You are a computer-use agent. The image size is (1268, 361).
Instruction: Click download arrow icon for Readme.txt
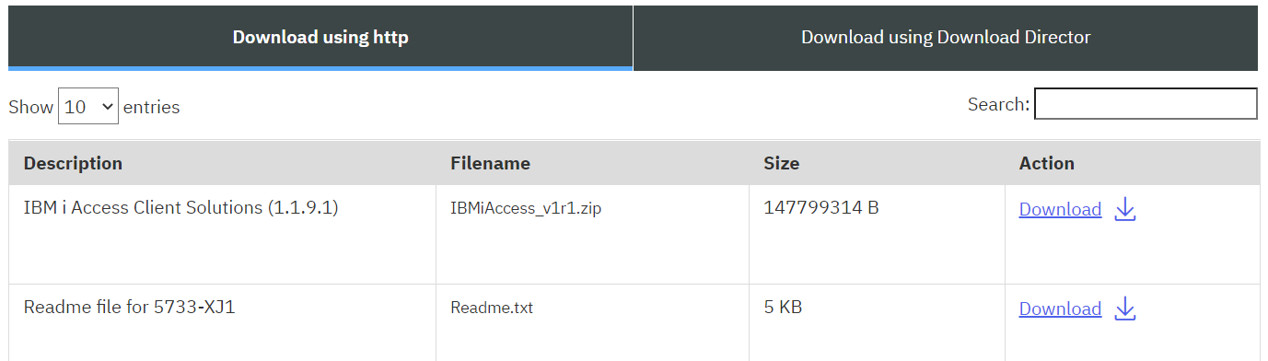pos(1125,309)
